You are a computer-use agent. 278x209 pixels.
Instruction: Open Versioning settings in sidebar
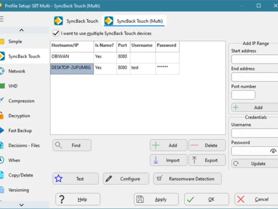pos(19,190)
